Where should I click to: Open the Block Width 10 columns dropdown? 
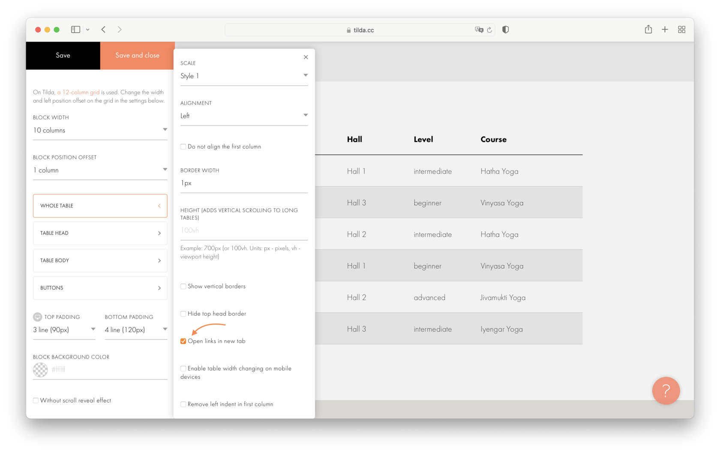point(100,130)
